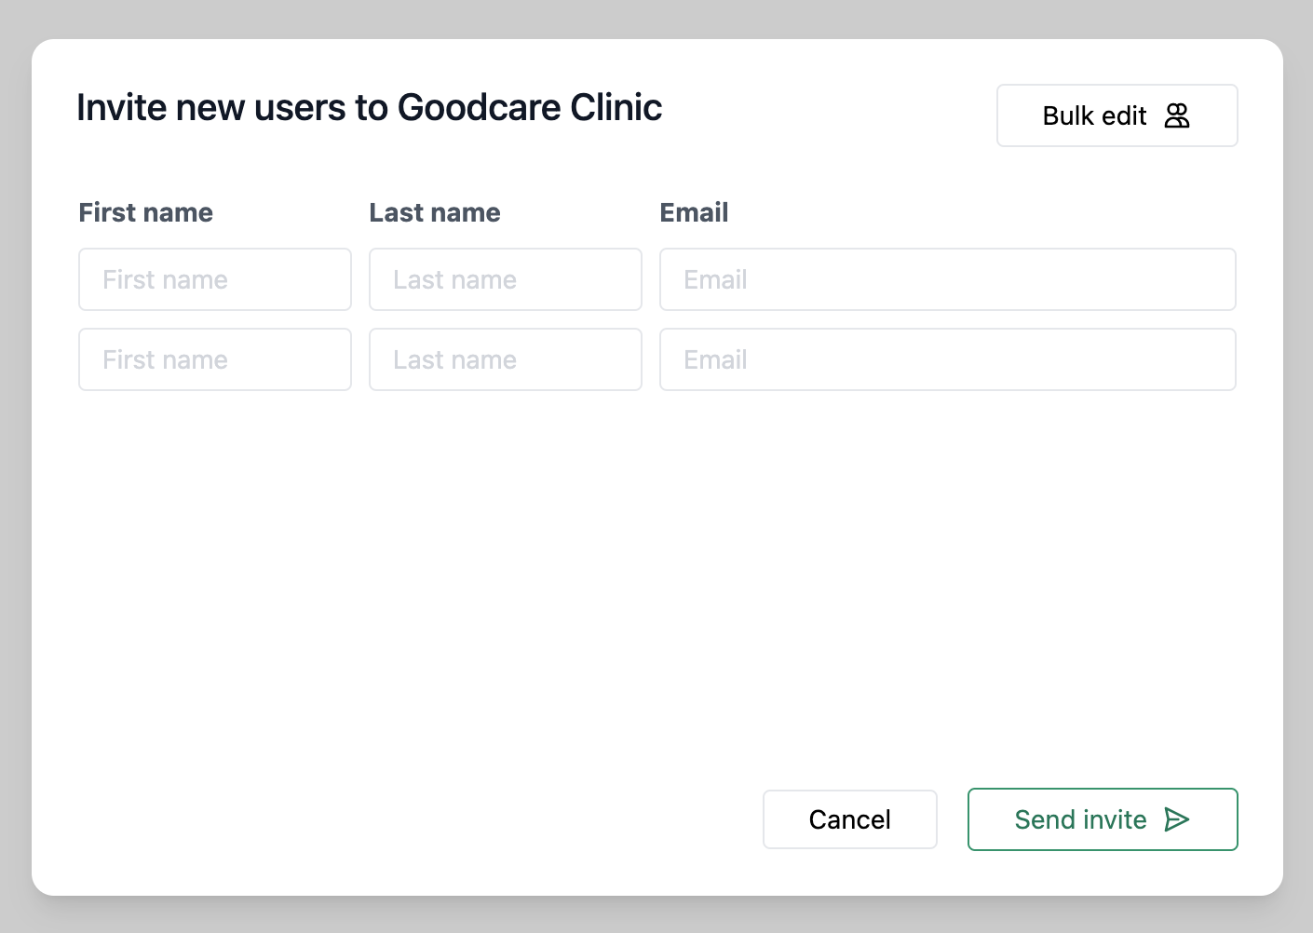Focus the first row First name field

pyautogui.click(x=215, y=279)
